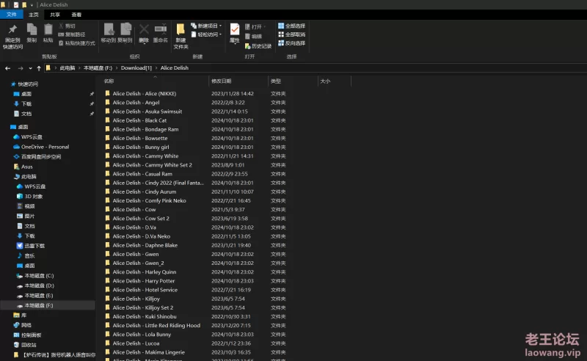
Task: Click the 重命名 rename icon
Action: 160,29
